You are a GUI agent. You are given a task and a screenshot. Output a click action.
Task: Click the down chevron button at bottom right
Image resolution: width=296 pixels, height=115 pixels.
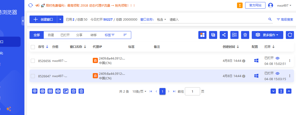click(273, 91)
